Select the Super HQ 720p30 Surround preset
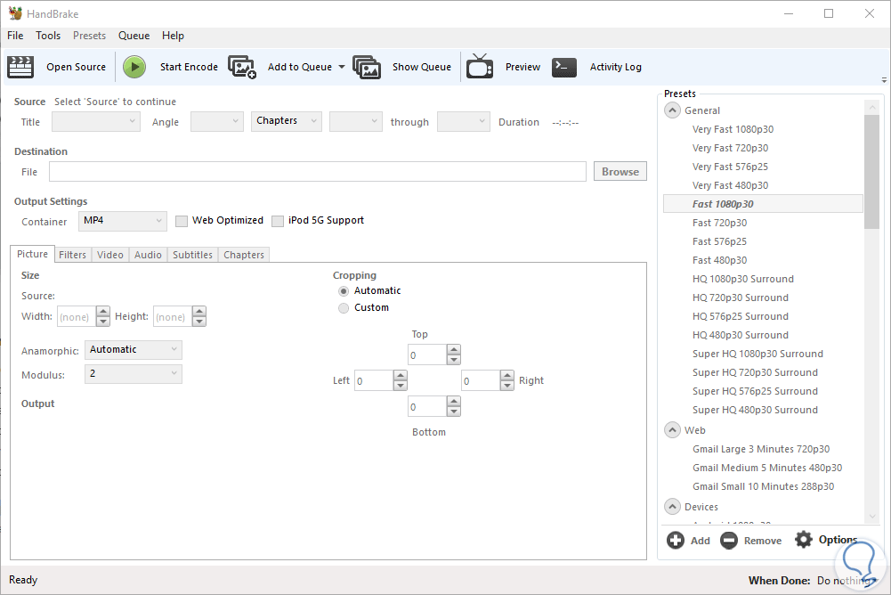 (x=755, y=372)
